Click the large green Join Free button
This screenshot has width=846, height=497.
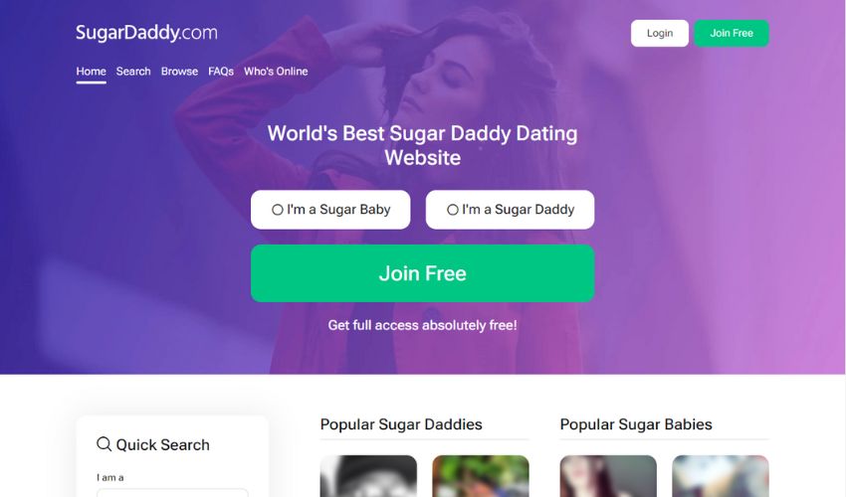[422, 273]
